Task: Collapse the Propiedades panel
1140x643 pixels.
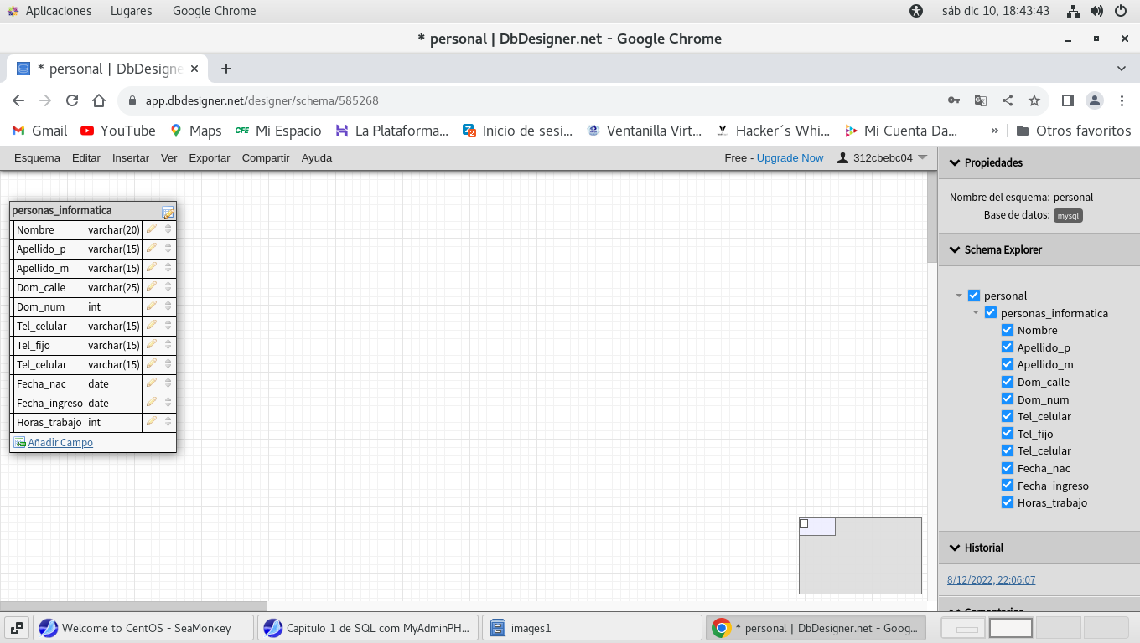Action: 954,162
